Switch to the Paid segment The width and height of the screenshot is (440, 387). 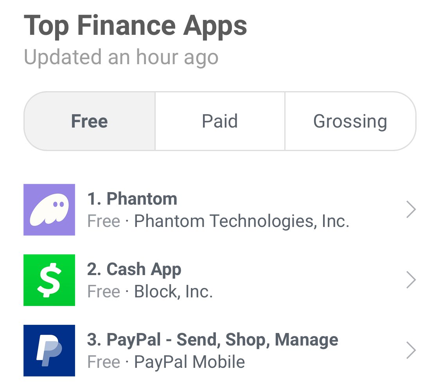coord(220,121)
